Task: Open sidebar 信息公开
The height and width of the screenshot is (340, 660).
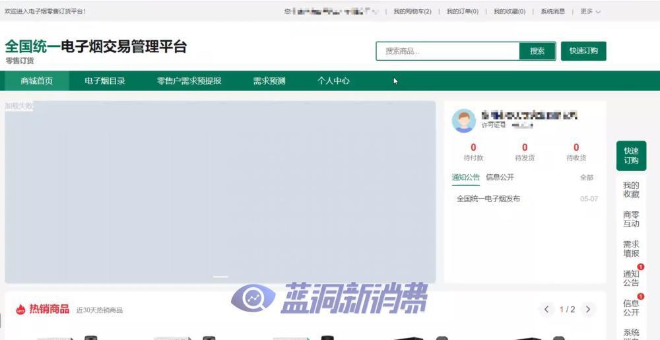Action: coord(631,308)
